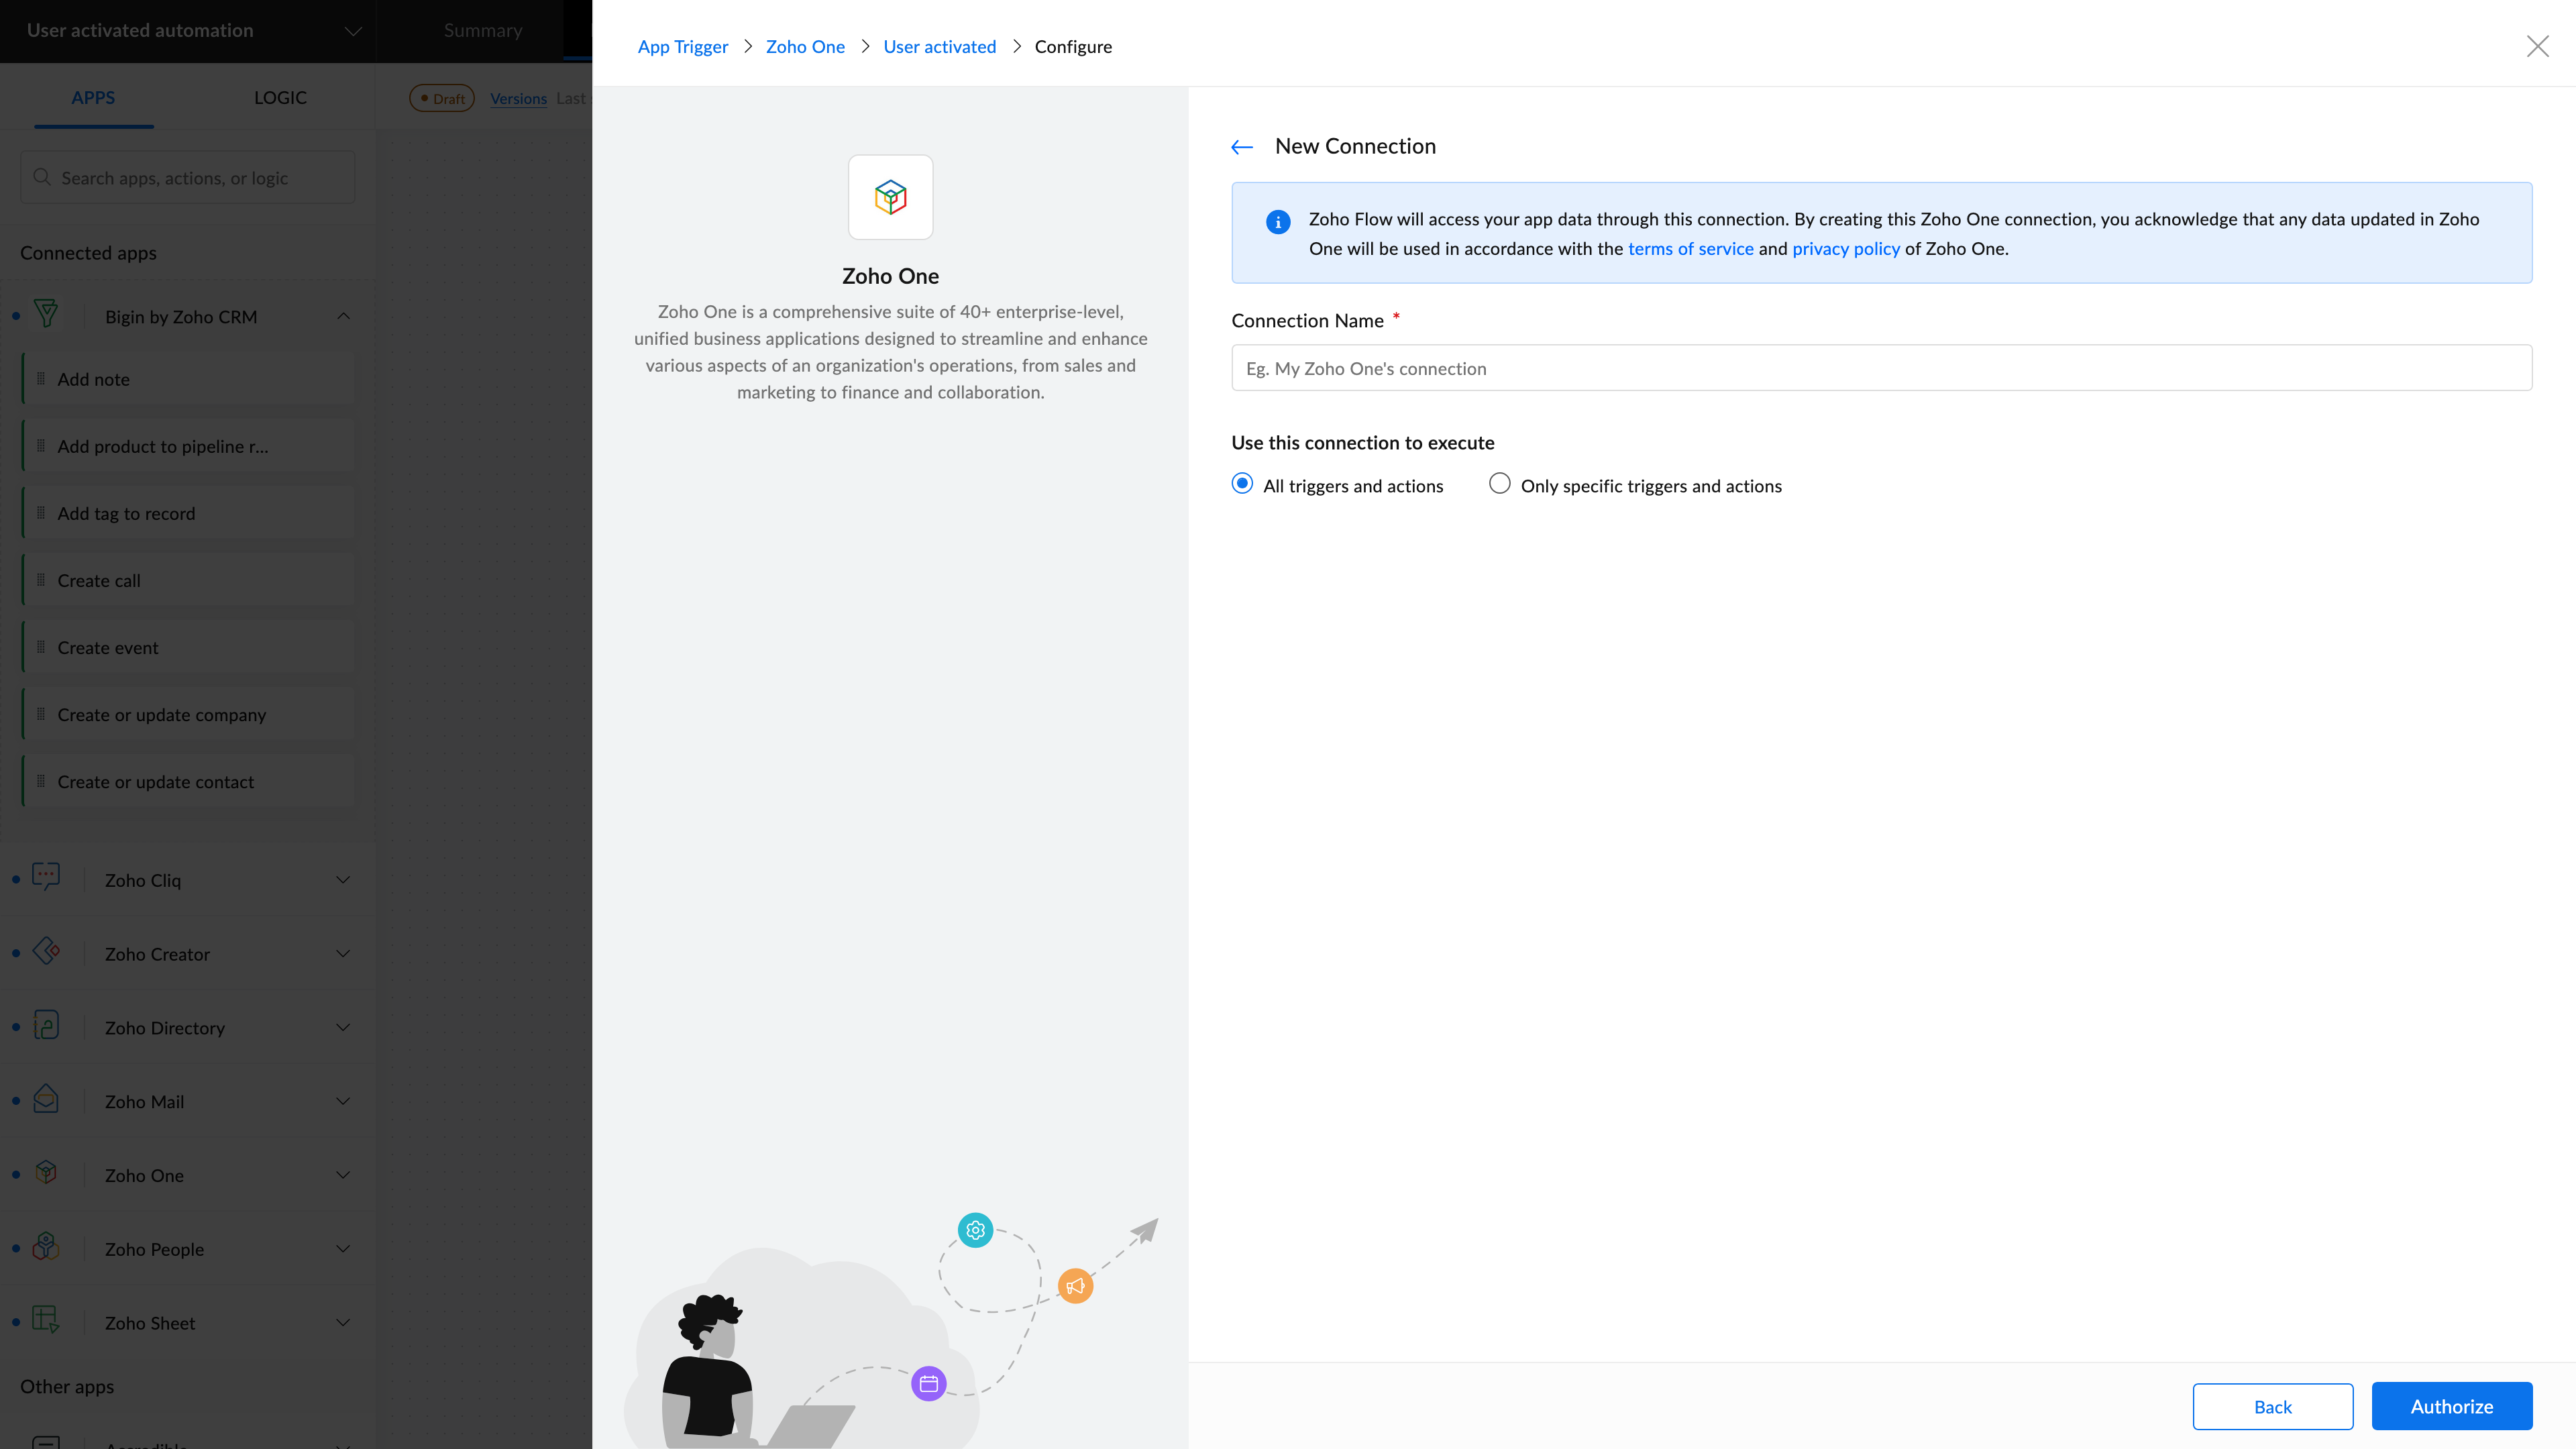Viewport: 2576px width, 1449px height.
Task: Click the Zoho Sheet app icon
Action: pos(46,1320)
